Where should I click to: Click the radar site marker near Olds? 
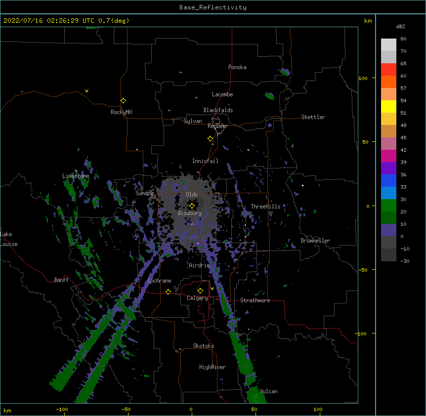pyautogui.click(x=192, y=206)
